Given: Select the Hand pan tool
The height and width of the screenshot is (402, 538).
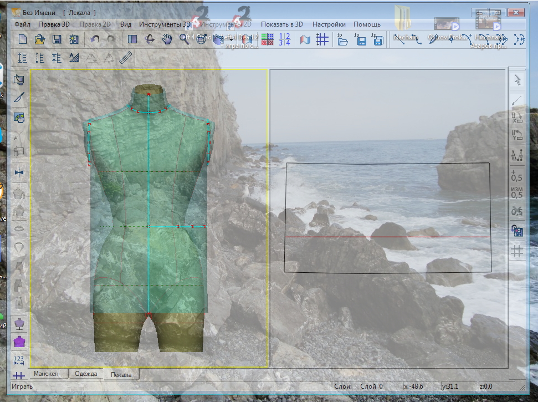Looking at the screenshot, I should [166, 39].
